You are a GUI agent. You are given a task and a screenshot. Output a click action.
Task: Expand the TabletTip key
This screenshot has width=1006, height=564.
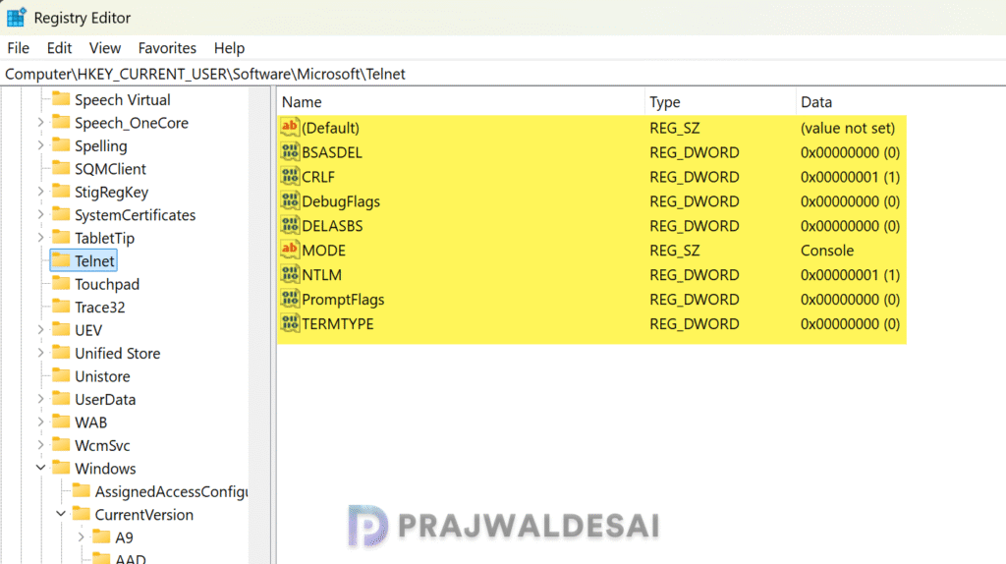[40, 238]
